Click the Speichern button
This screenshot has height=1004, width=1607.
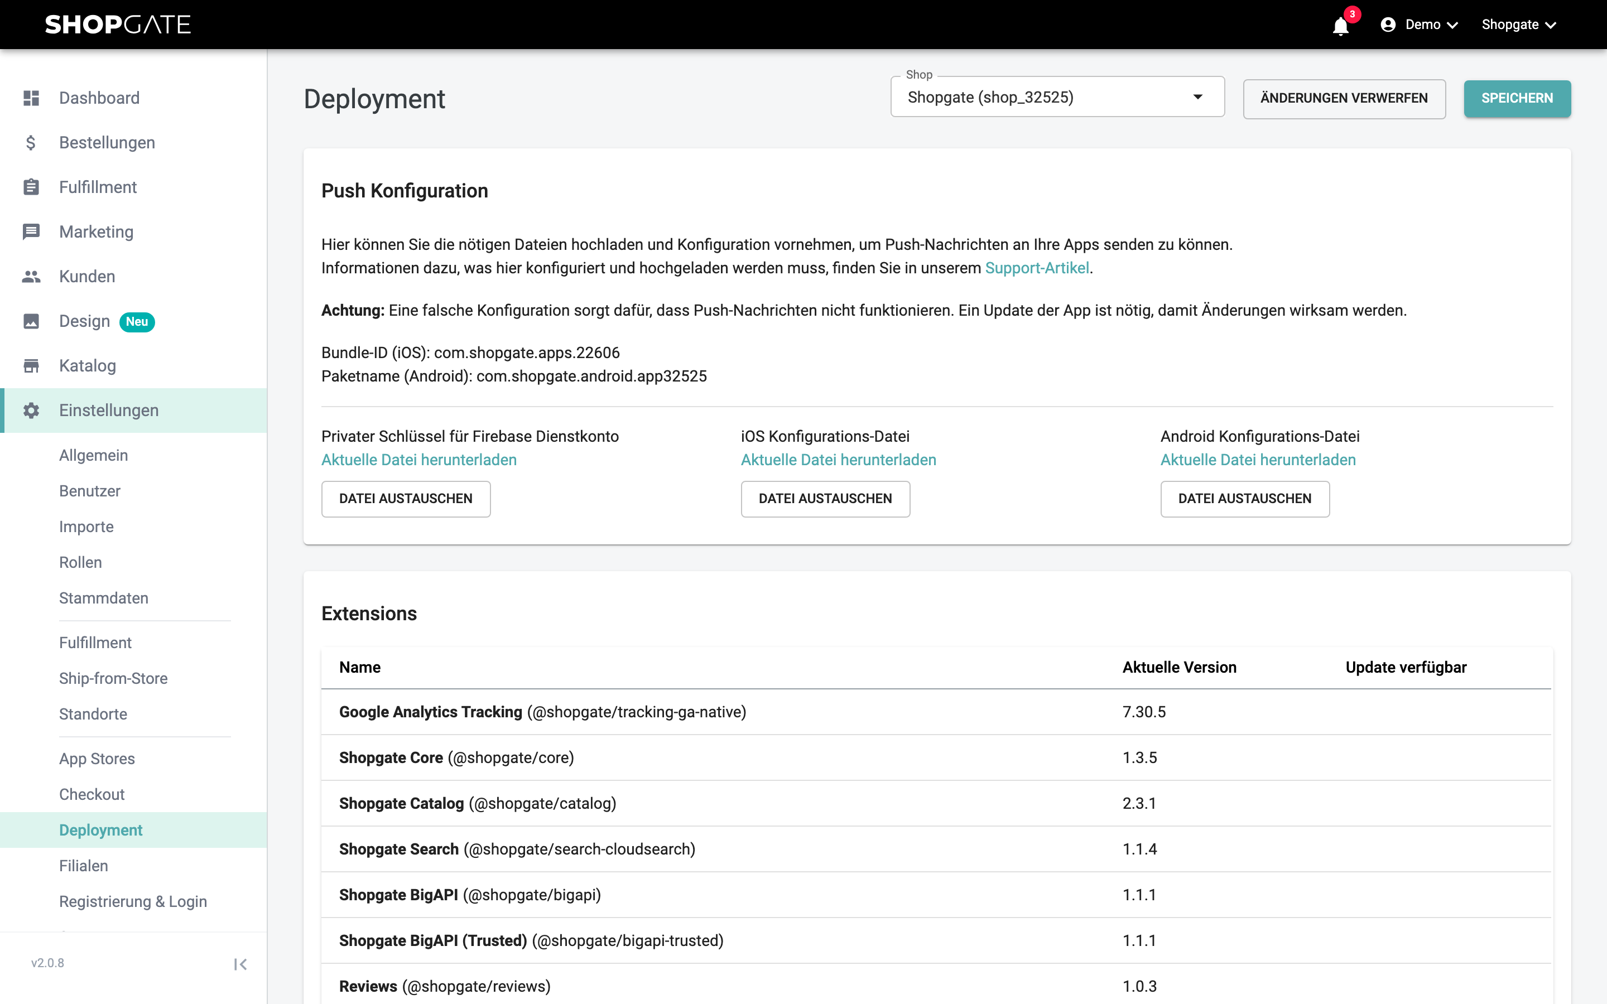point(1517,98)
